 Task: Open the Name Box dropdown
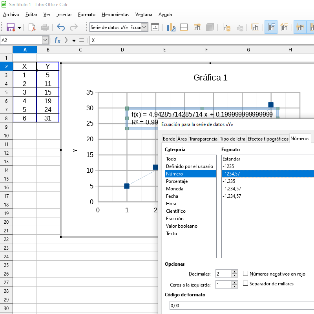point(45,40)
